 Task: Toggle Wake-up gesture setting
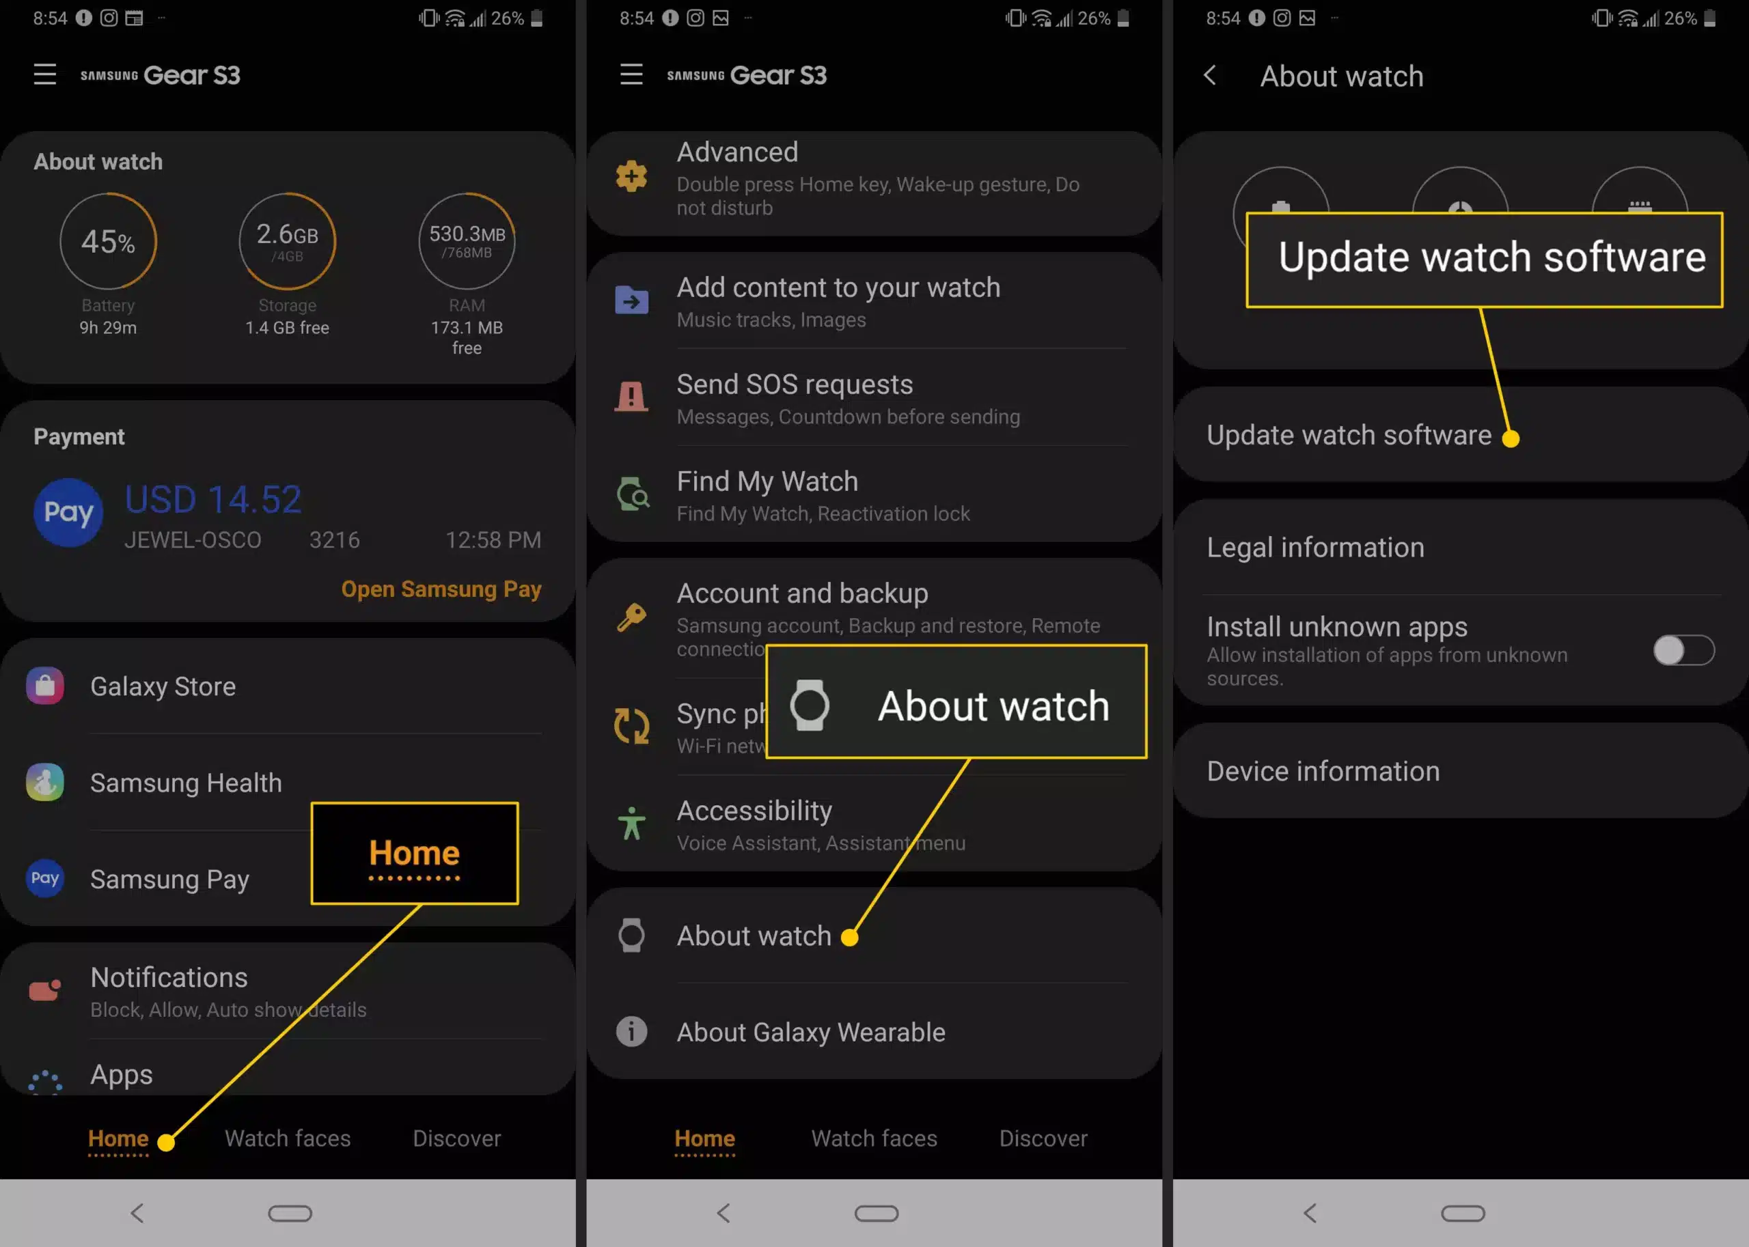click(x=873, y=177)
